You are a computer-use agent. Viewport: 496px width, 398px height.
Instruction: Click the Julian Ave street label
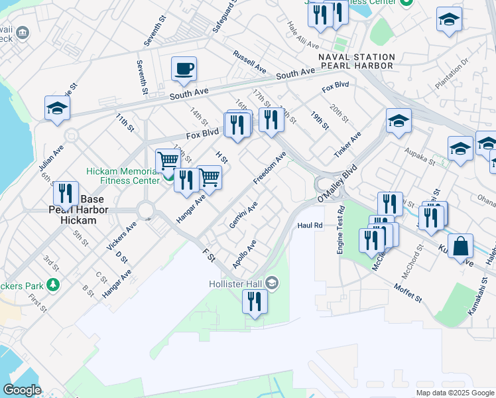tap(51, 158)
